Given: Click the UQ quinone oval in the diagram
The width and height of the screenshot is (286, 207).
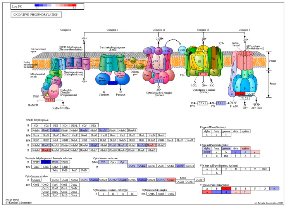Looking at the screenshot, I should click(x=133, y=60).
